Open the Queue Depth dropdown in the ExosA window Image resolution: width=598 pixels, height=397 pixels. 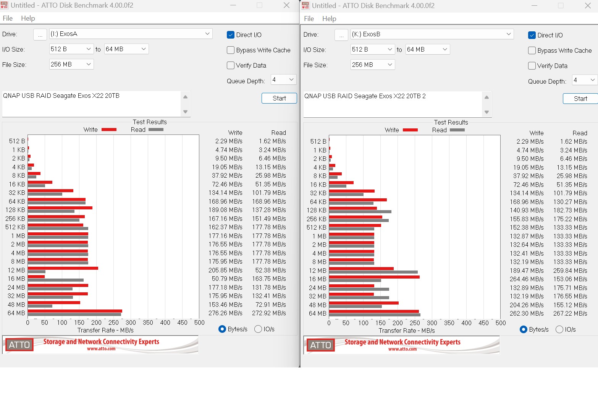pos(283,79)
